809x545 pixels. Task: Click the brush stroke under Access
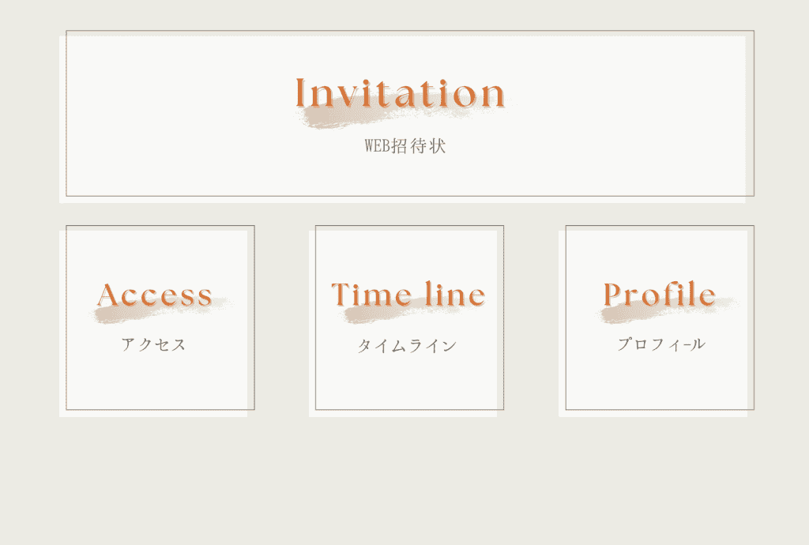click(x=119, y=315)
